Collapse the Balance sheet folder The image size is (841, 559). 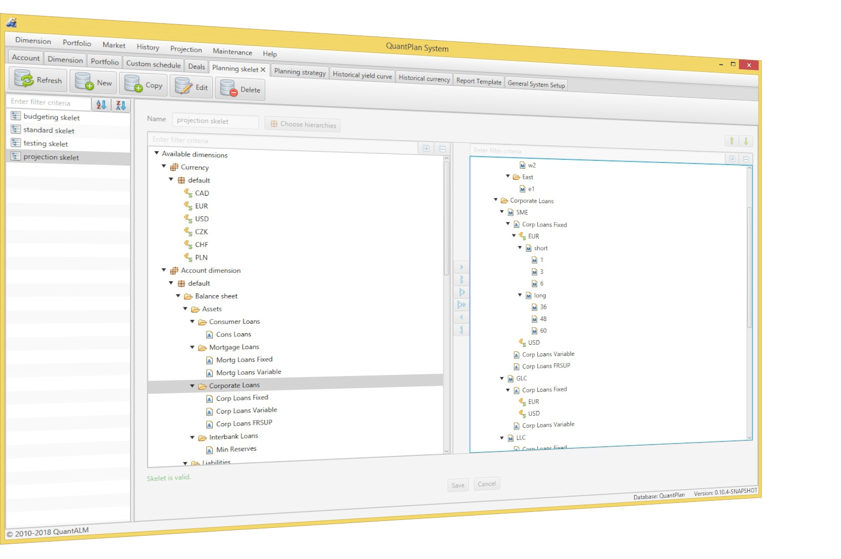pos(178,296)
